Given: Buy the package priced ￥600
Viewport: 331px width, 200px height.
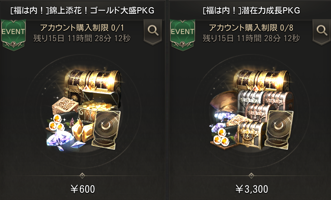Looking at the screenshot, I should pos(83,189).
